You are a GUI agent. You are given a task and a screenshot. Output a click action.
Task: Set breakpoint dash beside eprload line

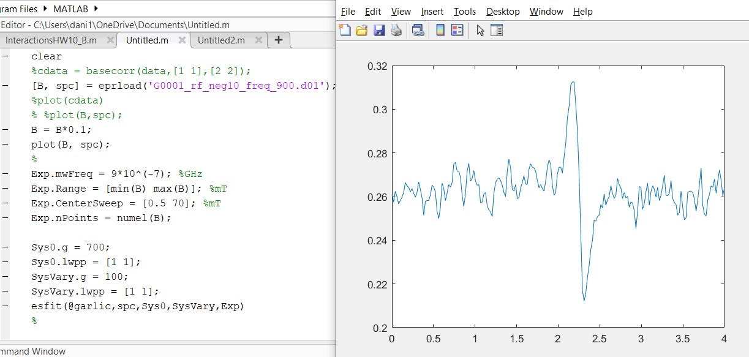point(5,86)
